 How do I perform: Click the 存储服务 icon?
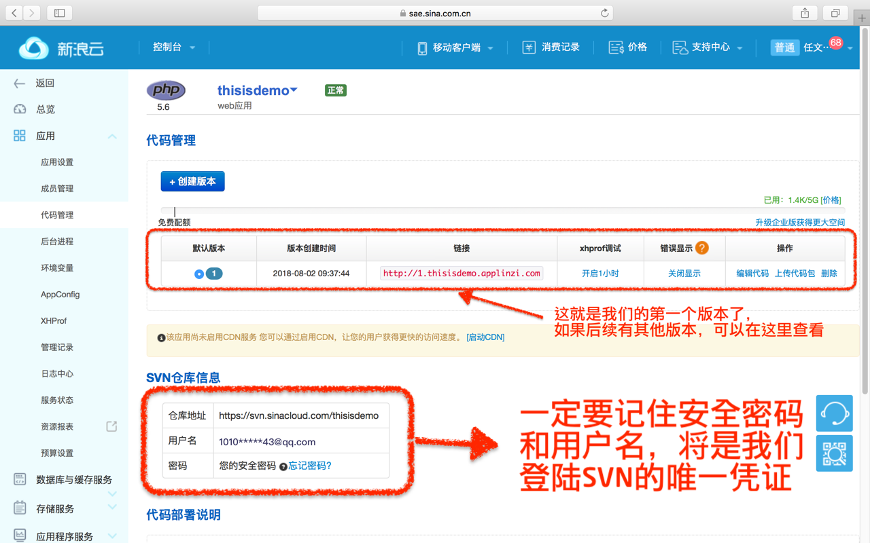pos(20,508)
